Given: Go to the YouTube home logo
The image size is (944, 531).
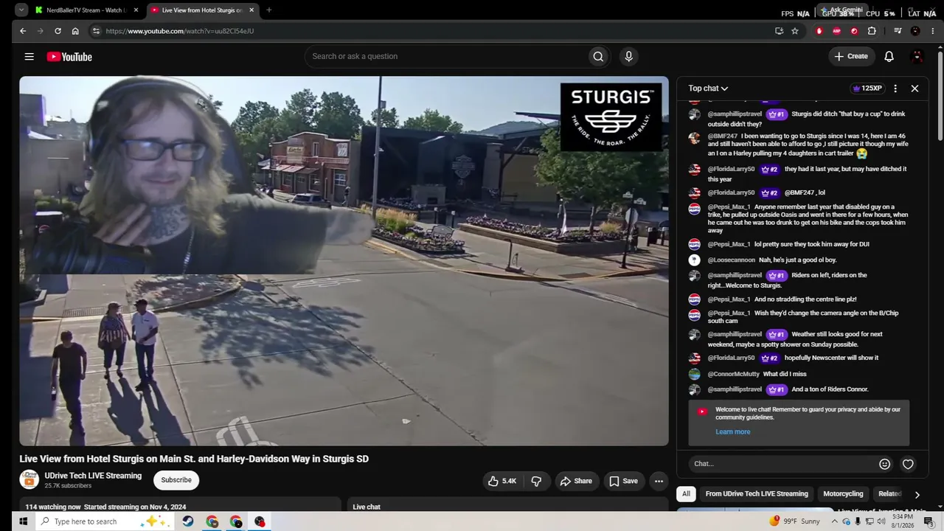Looking at the screenshot, I should [x=69, y=57].
